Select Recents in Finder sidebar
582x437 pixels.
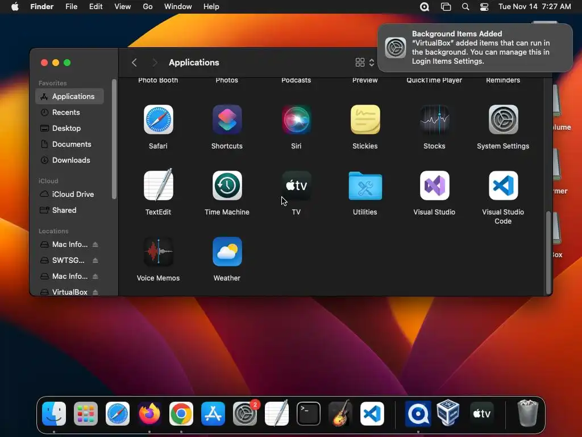70,112
